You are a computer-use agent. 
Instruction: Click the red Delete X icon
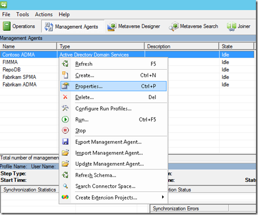coord(65,97)
